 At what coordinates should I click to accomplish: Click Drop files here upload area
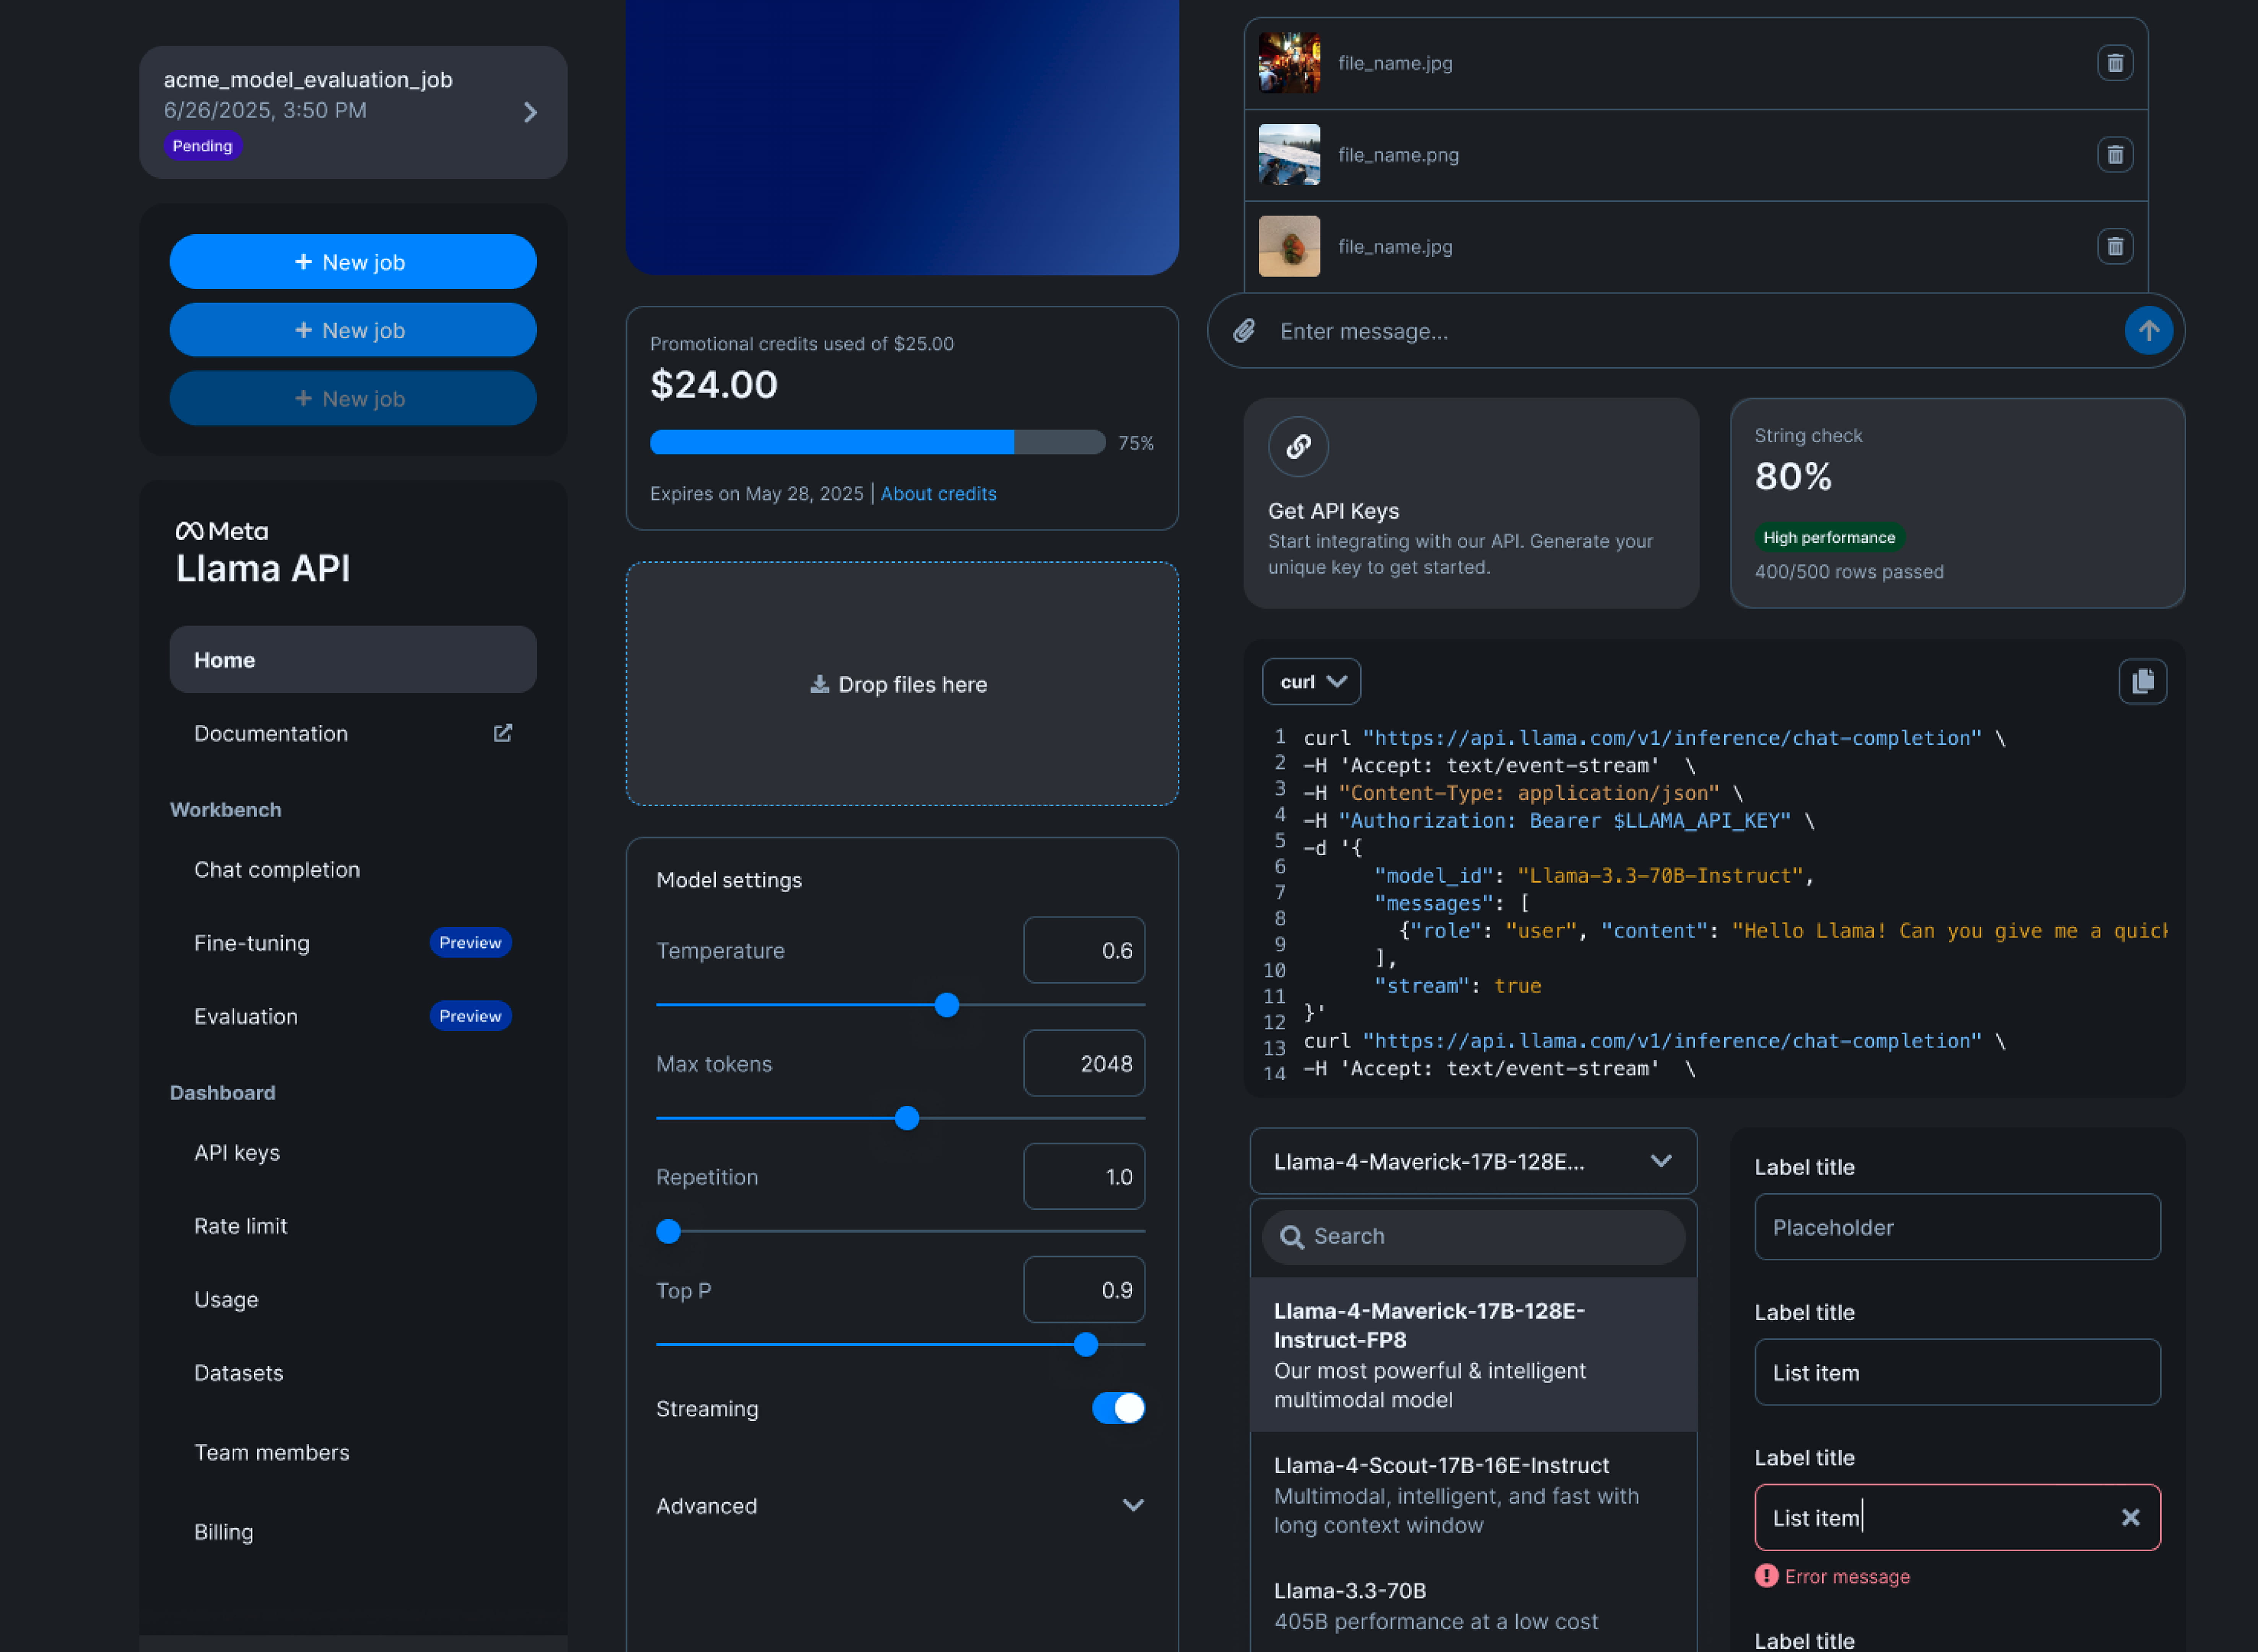(902, 684)
